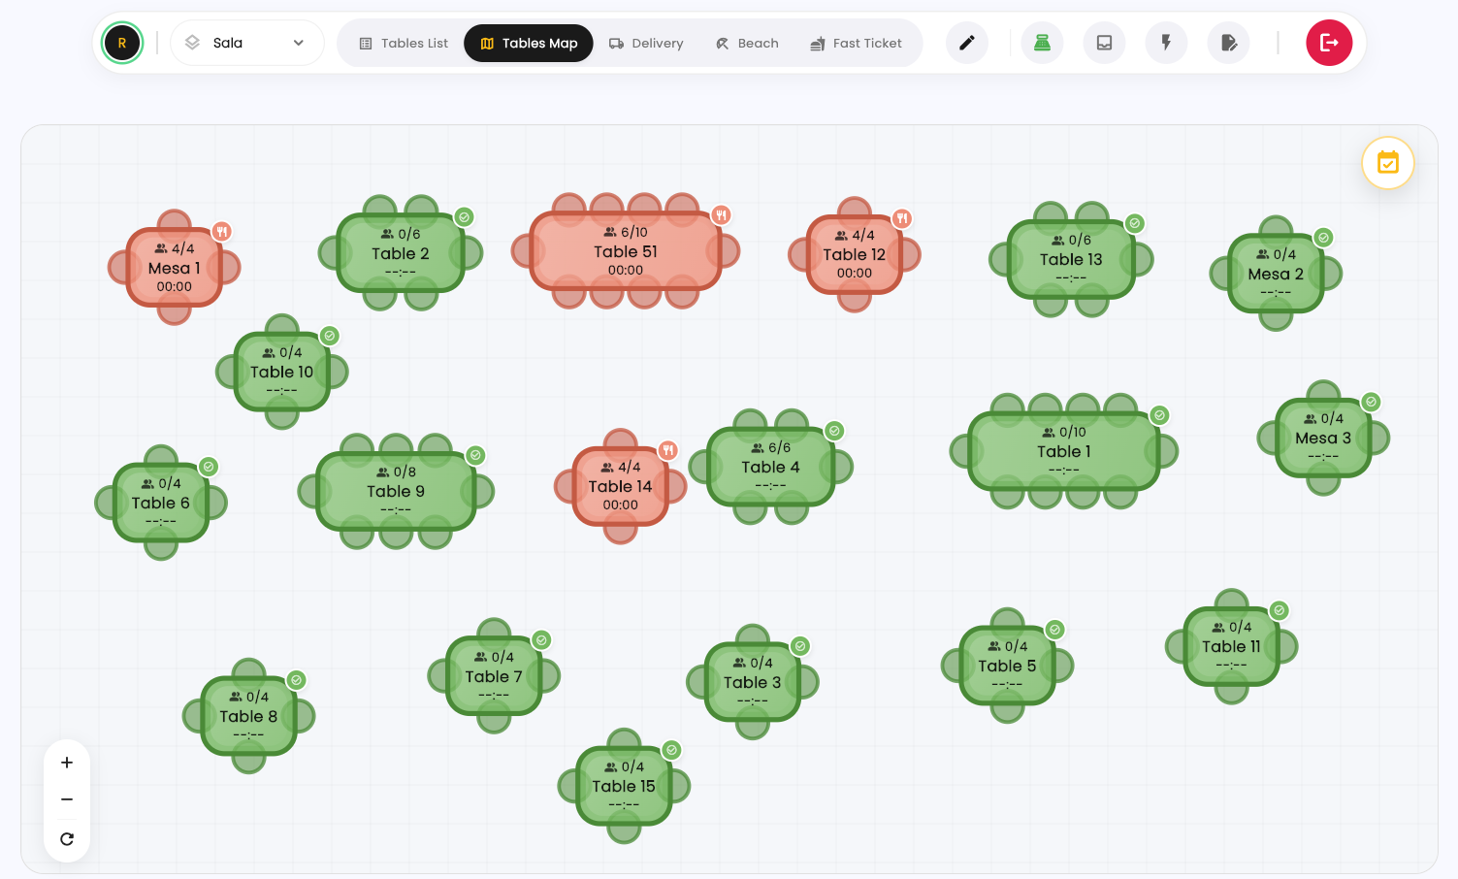Click the inbox tray icon
Image resolution: width=1458 pixels, height=879 pixels.
1104,43
